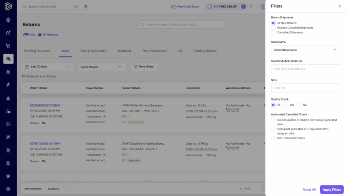Open the settings gear icon in sidebar
347x196 pixels.
pyautogui.click(x=8, y=176)
